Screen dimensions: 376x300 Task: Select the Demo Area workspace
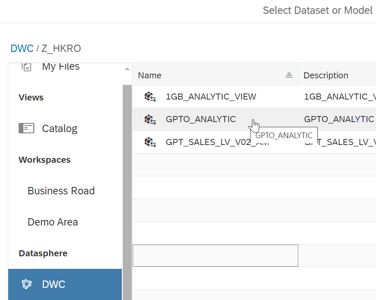pyautogui.click(x=53, y=222)
